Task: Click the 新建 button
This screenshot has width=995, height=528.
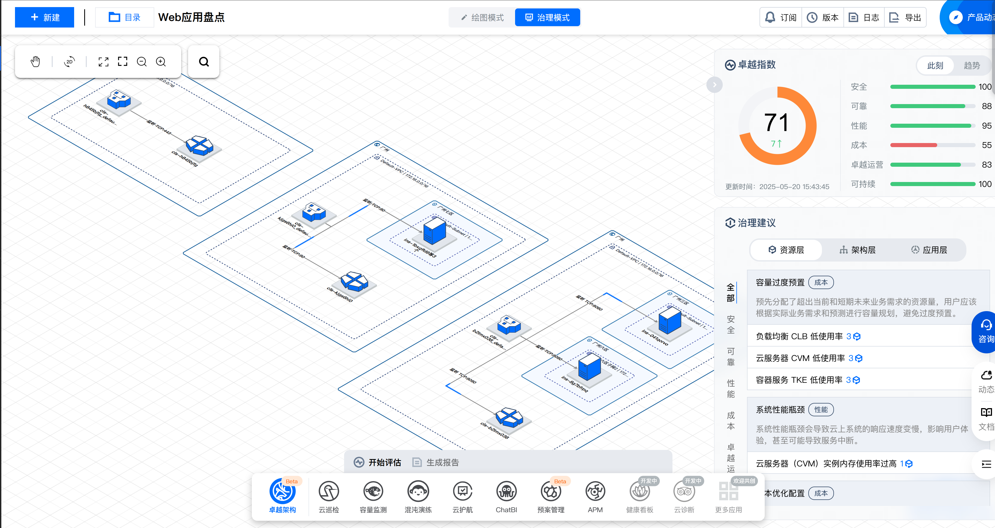Action: click(x=44, y=17)
